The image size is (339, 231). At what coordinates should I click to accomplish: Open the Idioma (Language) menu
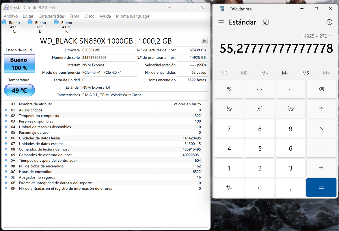click(x=133, y=16)
